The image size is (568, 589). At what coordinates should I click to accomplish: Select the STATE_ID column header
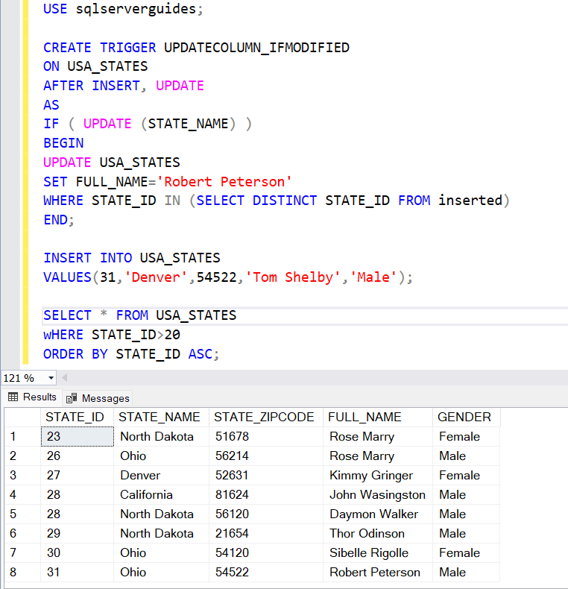coord(77,417)
